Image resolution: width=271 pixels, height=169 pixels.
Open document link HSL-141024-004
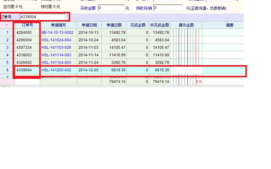56,40
